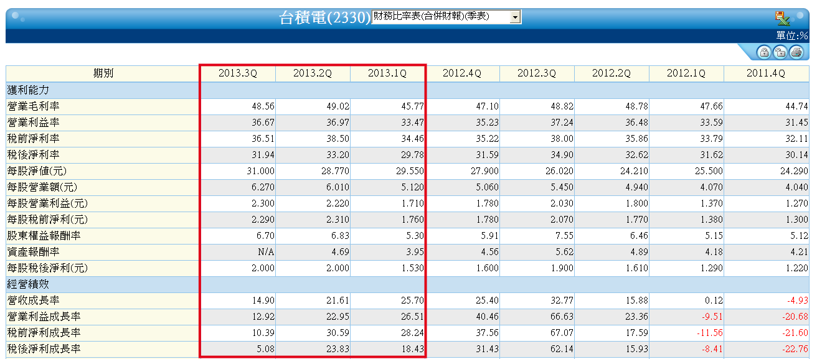
Task: Click the 67.07 pre-tax growth value
Action: [x=561, y=333]
